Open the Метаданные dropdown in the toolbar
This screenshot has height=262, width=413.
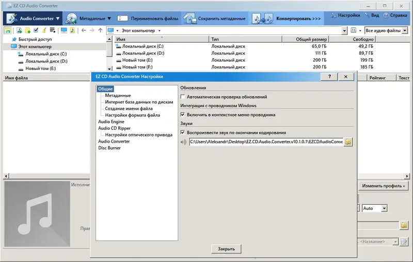point(88,19)
